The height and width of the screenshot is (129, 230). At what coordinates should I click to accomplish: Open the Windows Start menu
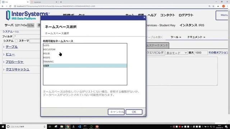pos(3,126)
